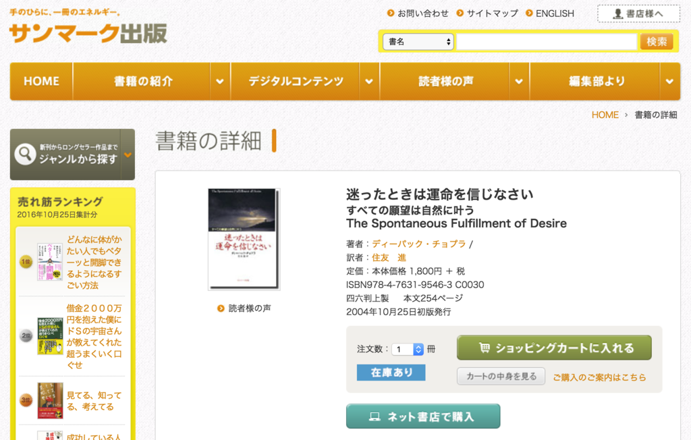Add book with ショッピングカートに入れる button

(554, 348)
